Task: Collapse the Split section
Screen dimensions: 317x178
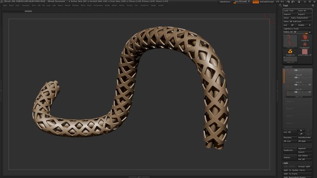Action: (x=286, y=163)
